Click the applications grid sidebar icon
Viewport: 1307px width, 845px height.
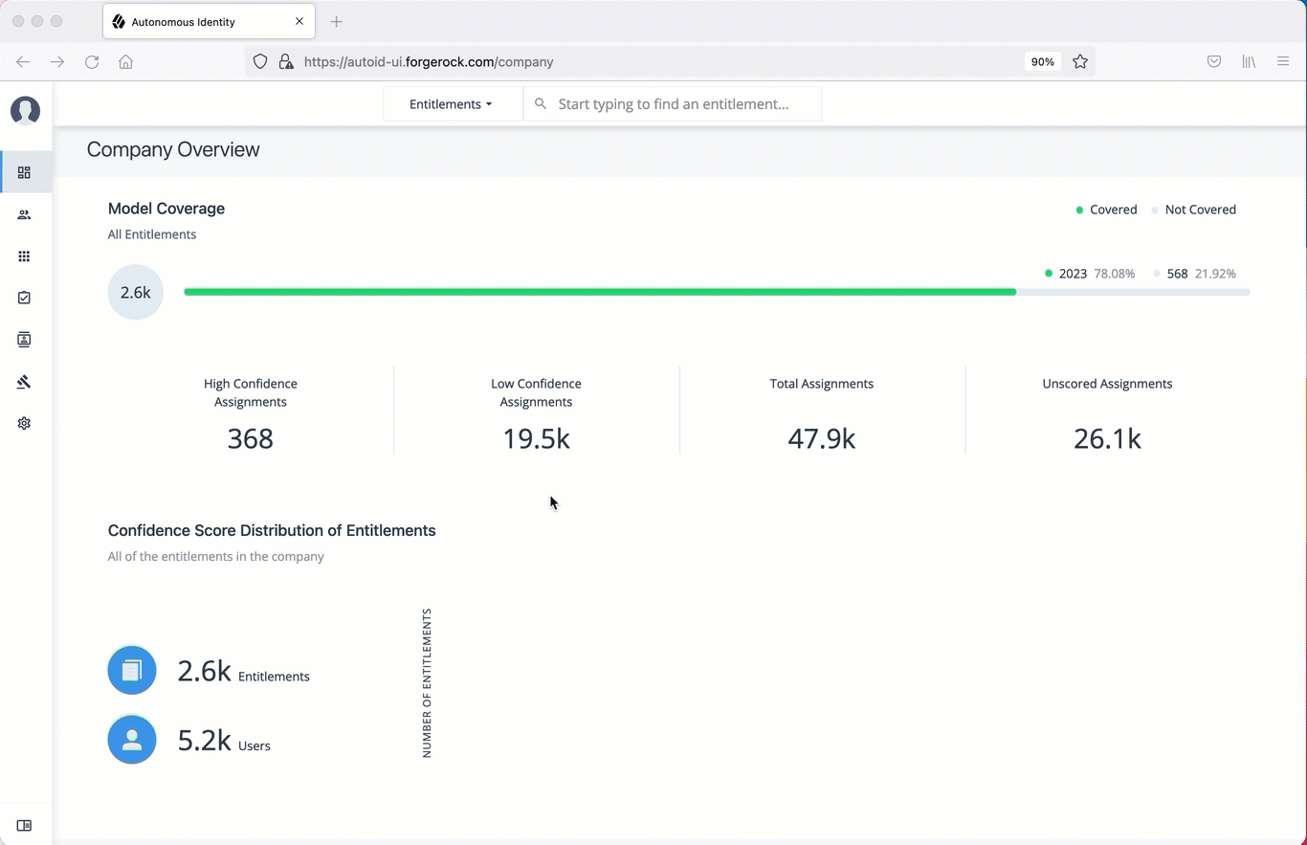click(24, 256)
